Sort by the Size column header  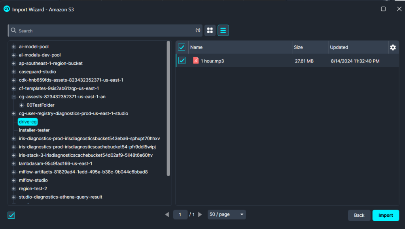pyautogui.click(x=298, y=47)
